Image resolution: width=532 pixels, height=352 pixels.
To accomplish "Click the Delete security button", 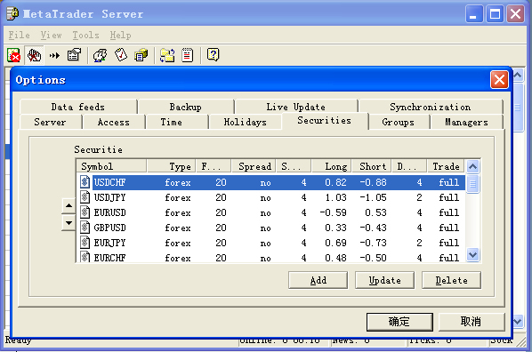I will (x=451, y=280).
